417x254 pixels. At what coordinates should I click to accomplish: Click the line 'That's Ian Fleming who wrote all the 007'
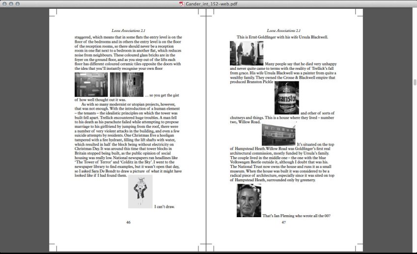(x=297, y=216)
